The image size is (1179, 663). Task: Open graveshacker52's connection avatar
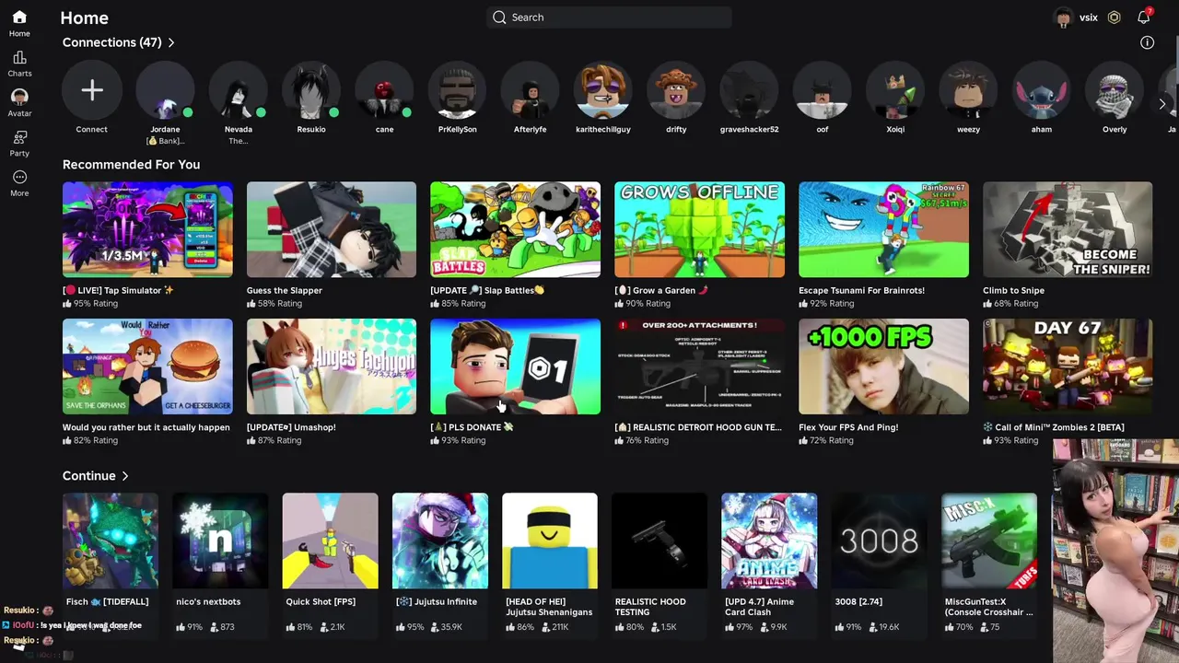click(x=749, y=90)
